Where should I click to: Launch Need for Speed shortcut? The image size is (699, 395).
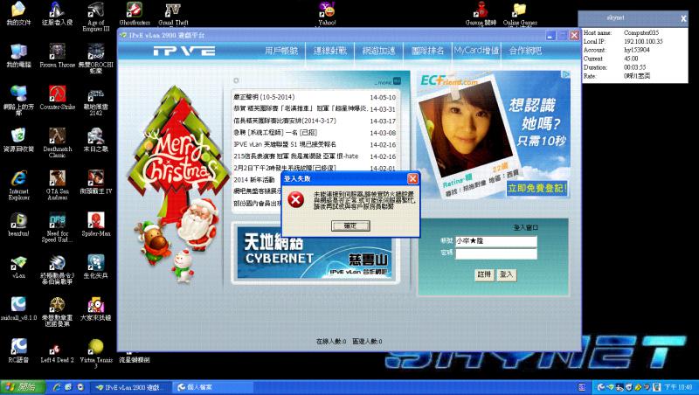tap(57, 227)
